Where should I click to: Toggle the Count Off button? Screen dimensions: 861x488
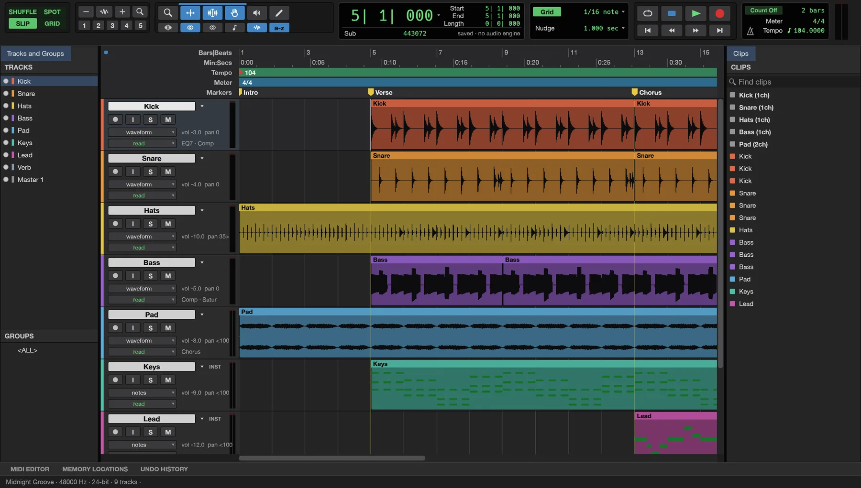tap(763, 10)
